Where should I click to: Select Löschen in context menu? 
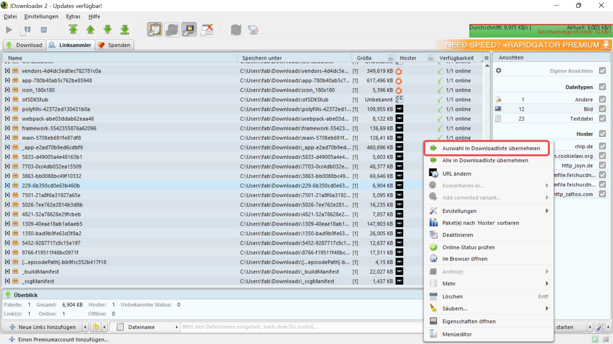pos(488,296)
